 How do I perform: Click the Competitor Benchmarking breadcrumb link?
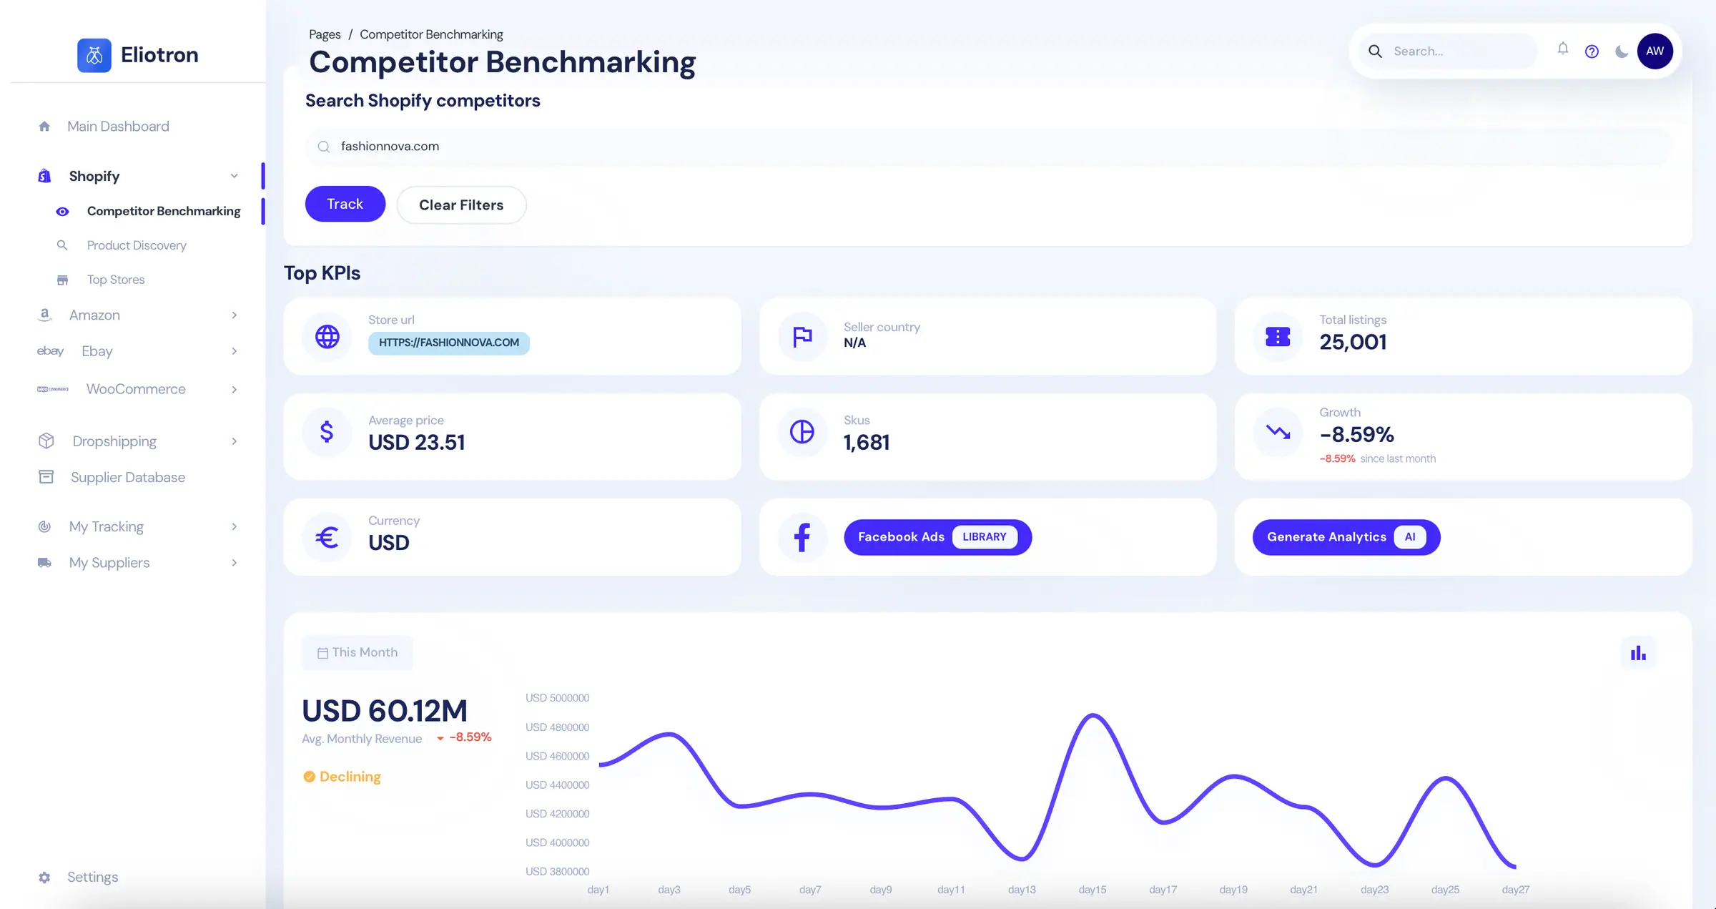coord(431,34)
